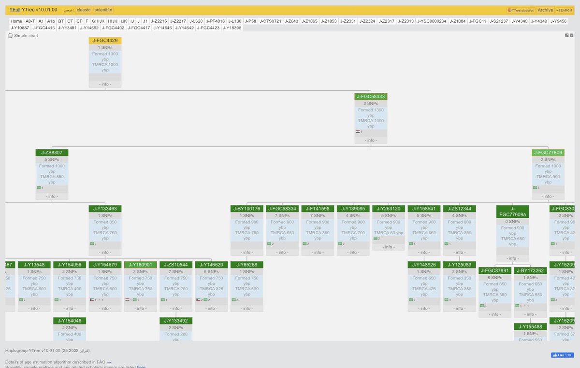
Task: Expand info under J-Y133463 node
Action: 105,252
